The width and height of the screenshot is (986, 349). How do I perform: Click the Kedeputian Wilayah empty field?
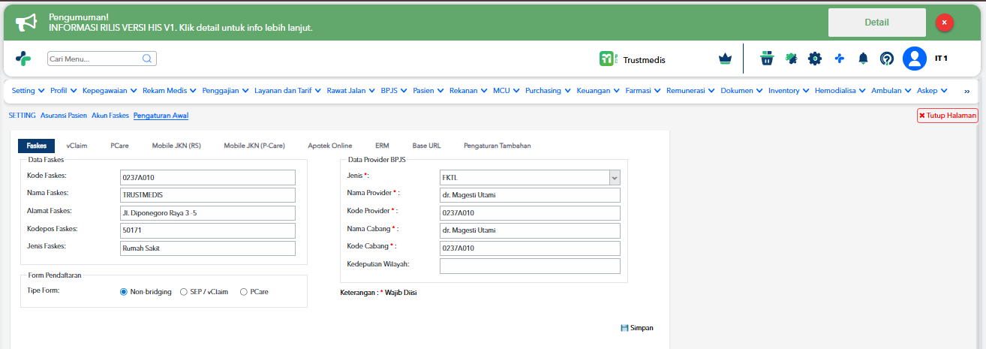click(530, 266)
